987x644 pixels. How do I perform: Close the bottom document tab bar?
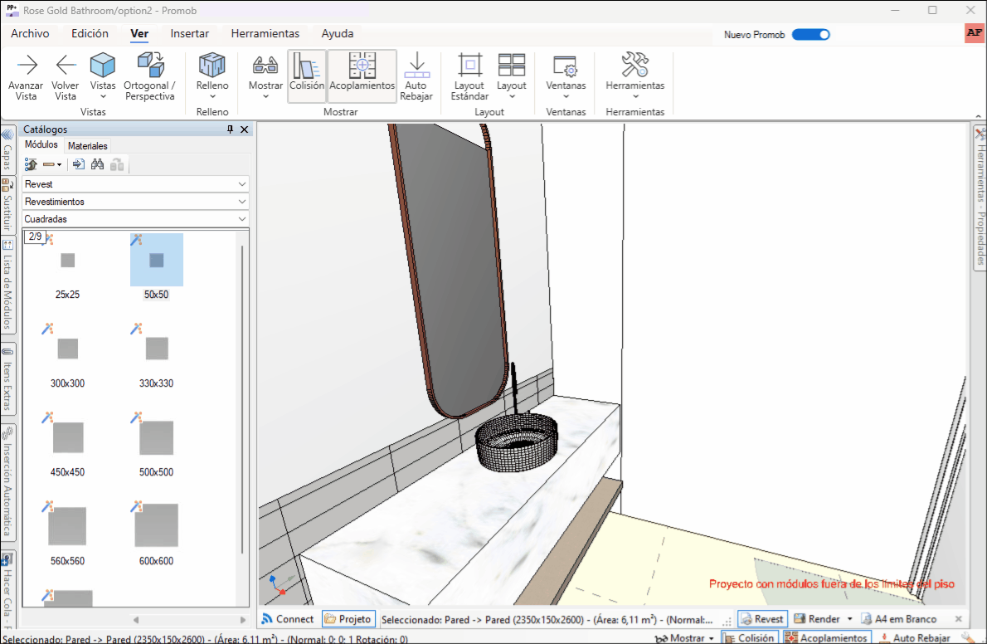[959, 619]
